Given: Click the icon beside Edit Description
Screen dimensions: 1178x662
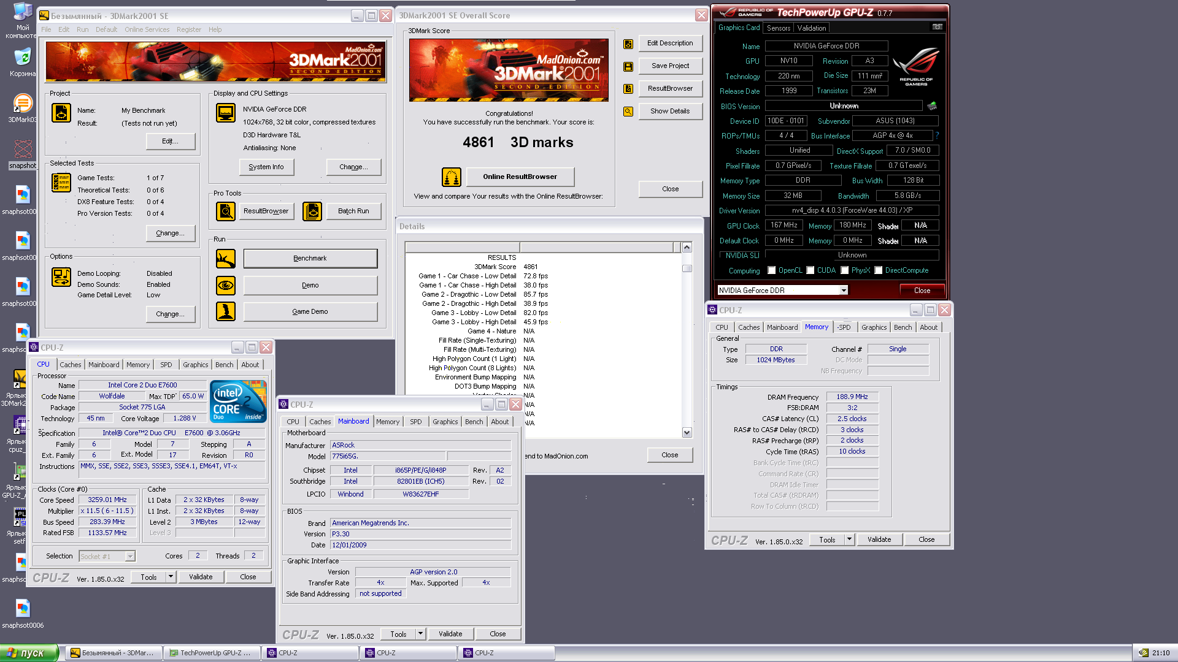Looking at the screenshot, I should click(628, 44).
